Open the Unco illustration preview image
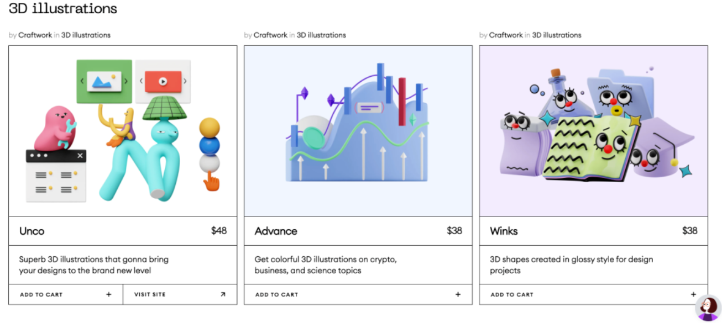722x323 pixels. [x=123, y=131]
